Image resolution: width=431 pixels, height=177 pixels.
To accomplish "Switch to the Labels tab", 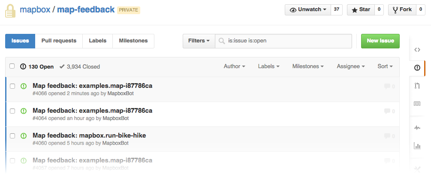I will pos(98,41).
